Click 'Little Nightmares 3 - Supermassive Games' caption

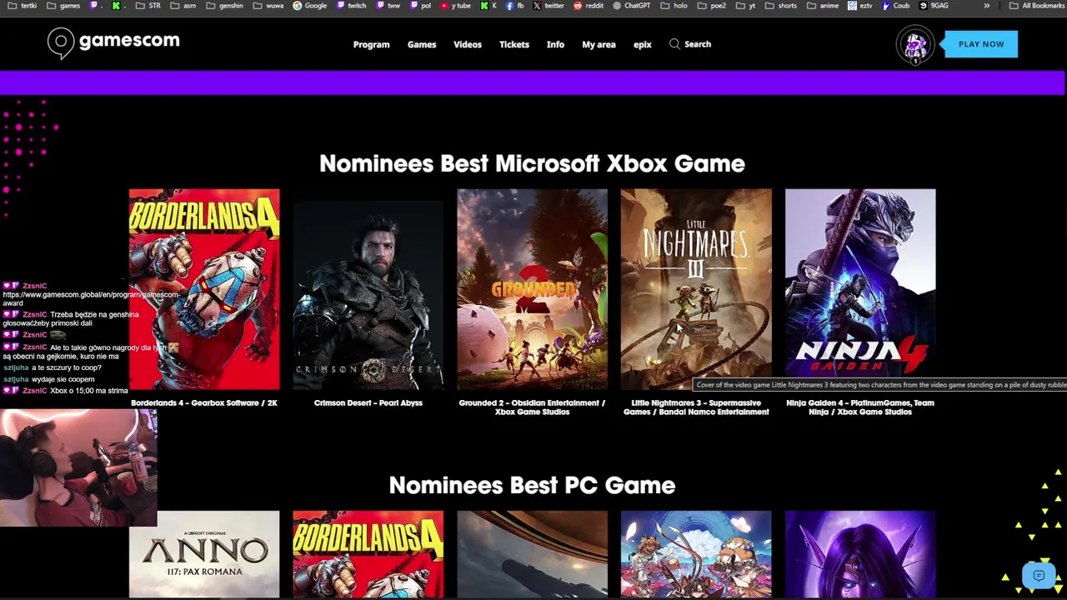pos(696,407)
